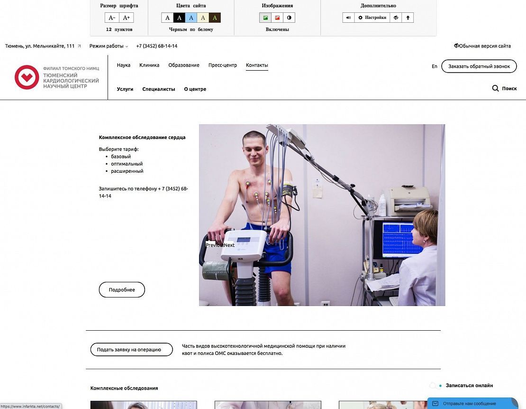Open the Услуги menu

tap(125, 89)
